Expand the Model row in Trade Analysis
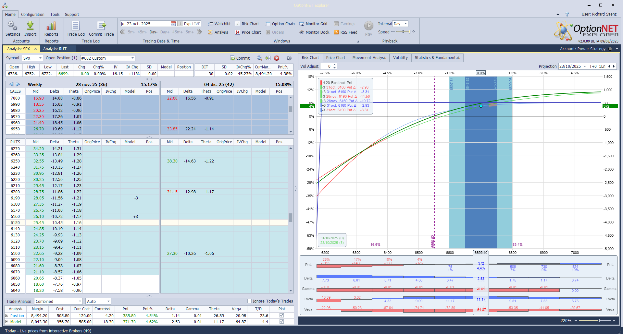This screenshot has height=334, width=623. [6, 322]
